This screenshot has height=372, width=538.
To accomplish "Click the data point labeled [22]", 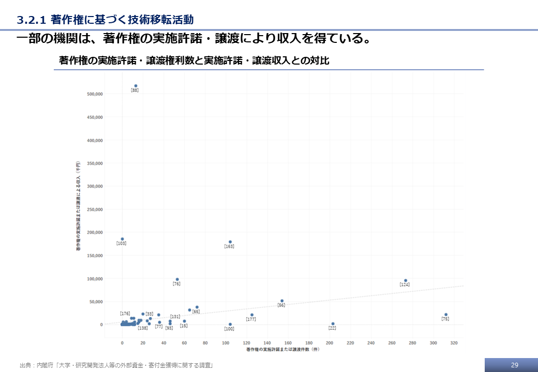I will 333,324.
